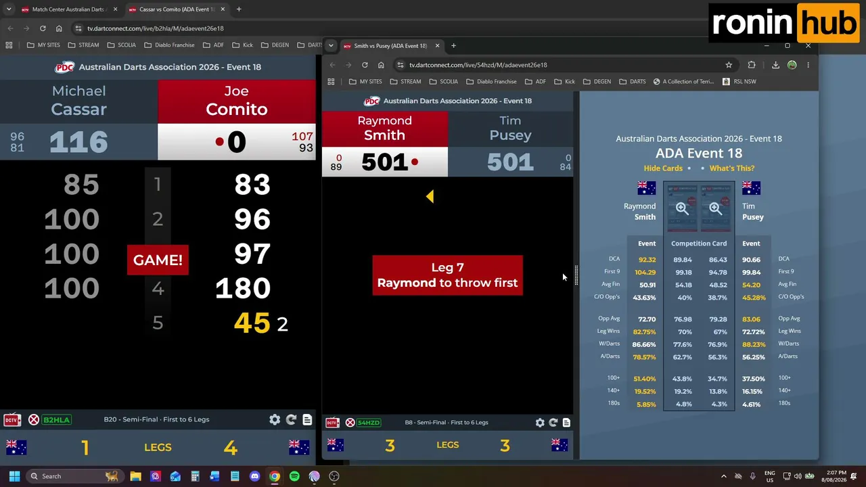Open Calculator from taskbar

195,476
